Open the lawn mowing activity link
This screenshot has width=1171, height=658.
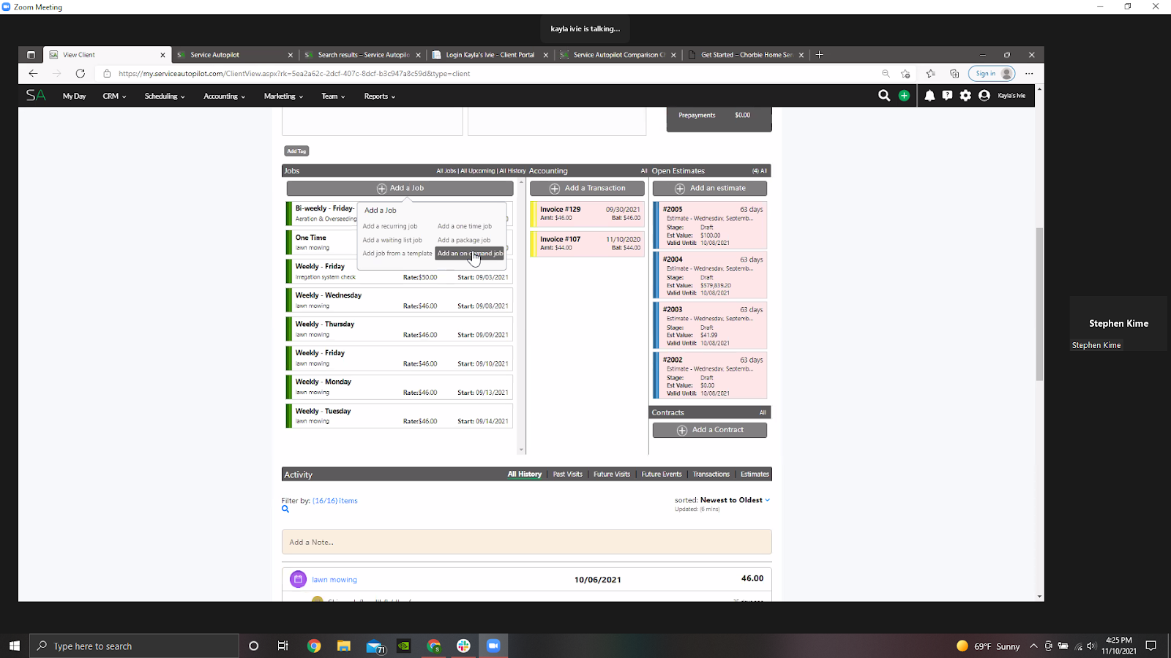[334, 580]
